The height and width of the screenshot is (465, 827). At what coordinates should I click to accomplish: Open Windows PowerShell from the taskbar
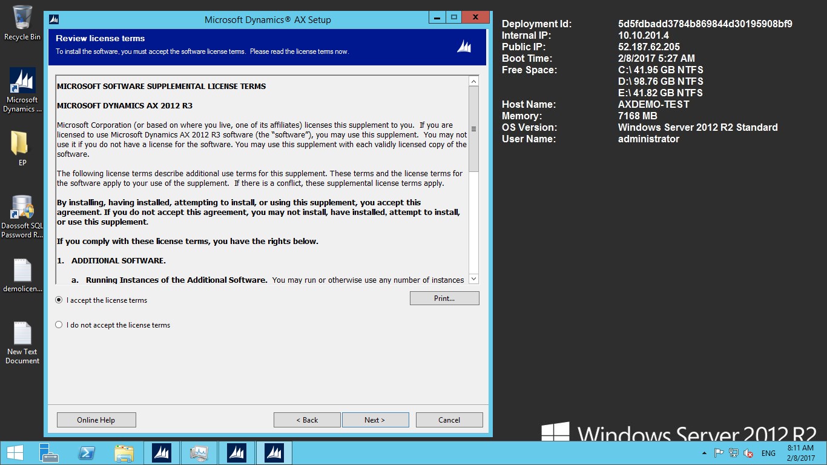click(x=87, y=453)
